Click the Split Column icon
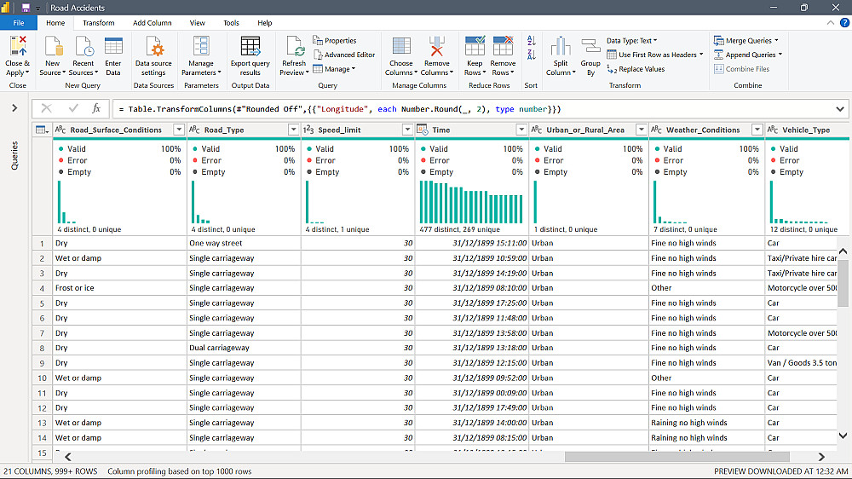 click(560, 48)
